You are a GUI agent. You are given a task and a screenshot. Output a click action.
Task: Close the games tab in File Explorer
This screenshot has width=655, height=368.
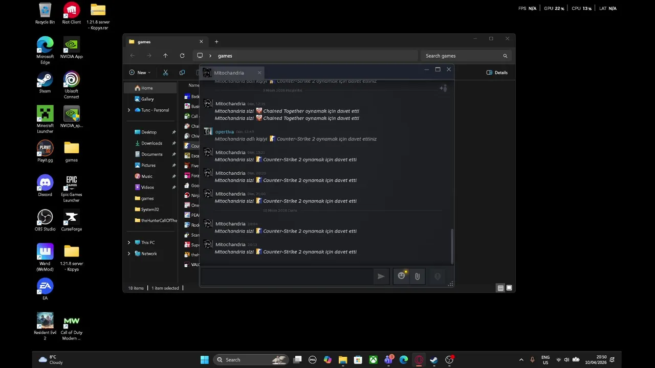pos(201,42)
